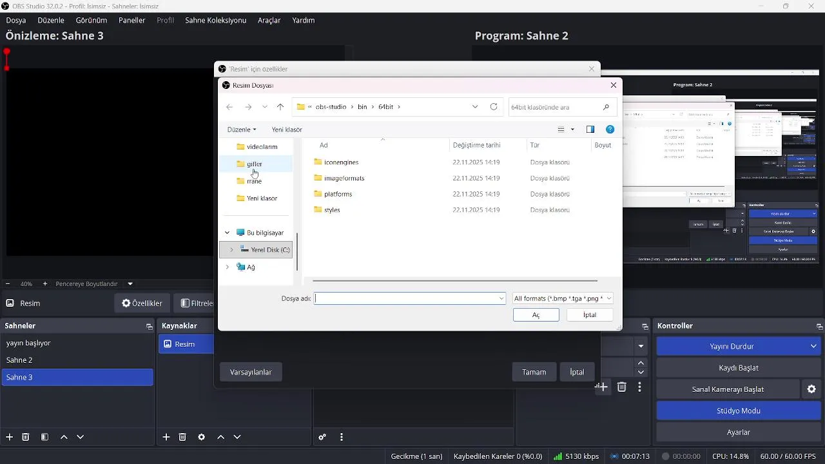825x464 pixels.
Task: Expand Bu bilgisayar tree node
Action: (x=227, y=233)
